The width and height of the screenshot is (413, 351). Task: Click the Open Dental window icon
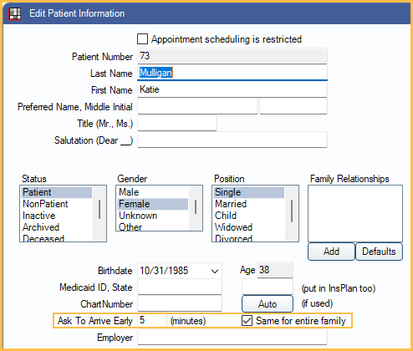pos(14,13)
